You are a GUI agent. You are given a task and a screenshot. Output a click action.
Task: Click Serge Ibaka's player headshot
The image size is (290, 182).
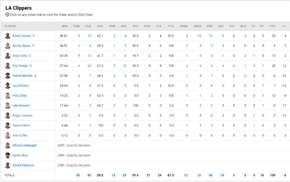pyautogui.click(x=8, y=56)
